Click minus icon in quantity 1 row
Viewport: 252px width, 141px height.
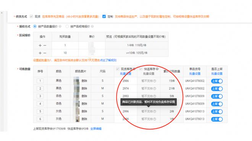(x=45, y=45)
